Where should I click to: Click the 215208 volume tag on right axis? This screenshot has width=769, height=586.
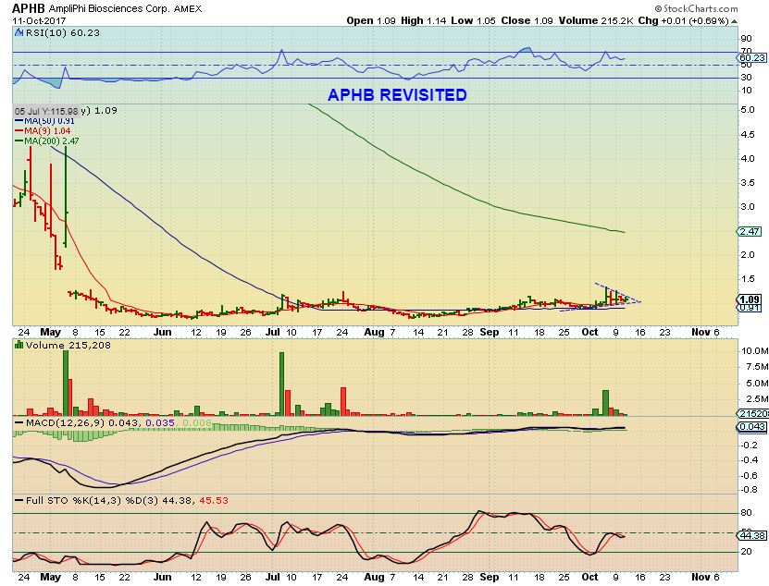click(x=753, y=414)
